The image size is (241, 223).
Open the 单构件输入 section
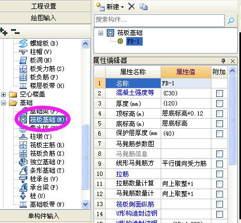click(45, 216)
